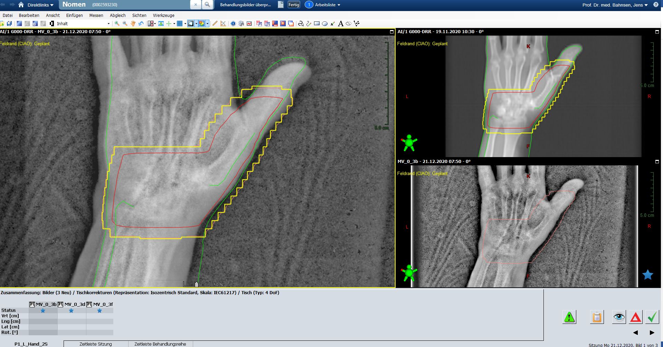Open the Abgleich menu
Viewport: 663px width, 347px height.
(x=117, y=15)
